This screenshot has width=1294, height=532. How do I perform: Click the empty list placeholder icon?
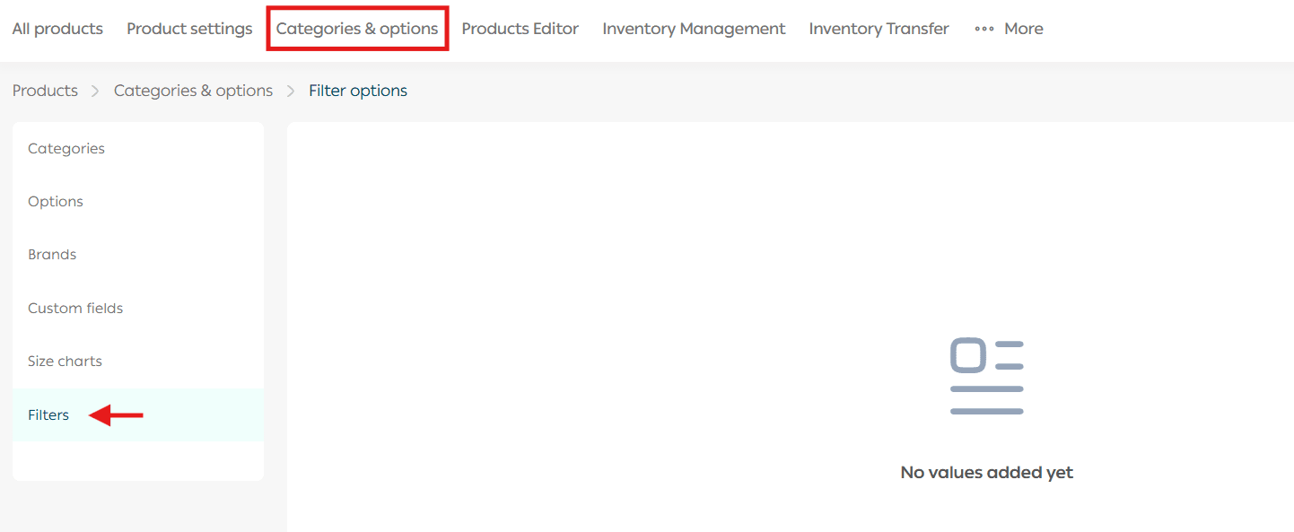tap(986, 376)
